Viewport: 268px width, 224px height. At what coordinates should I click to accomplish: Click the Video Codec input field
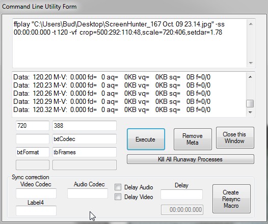[x=36, y=193]
